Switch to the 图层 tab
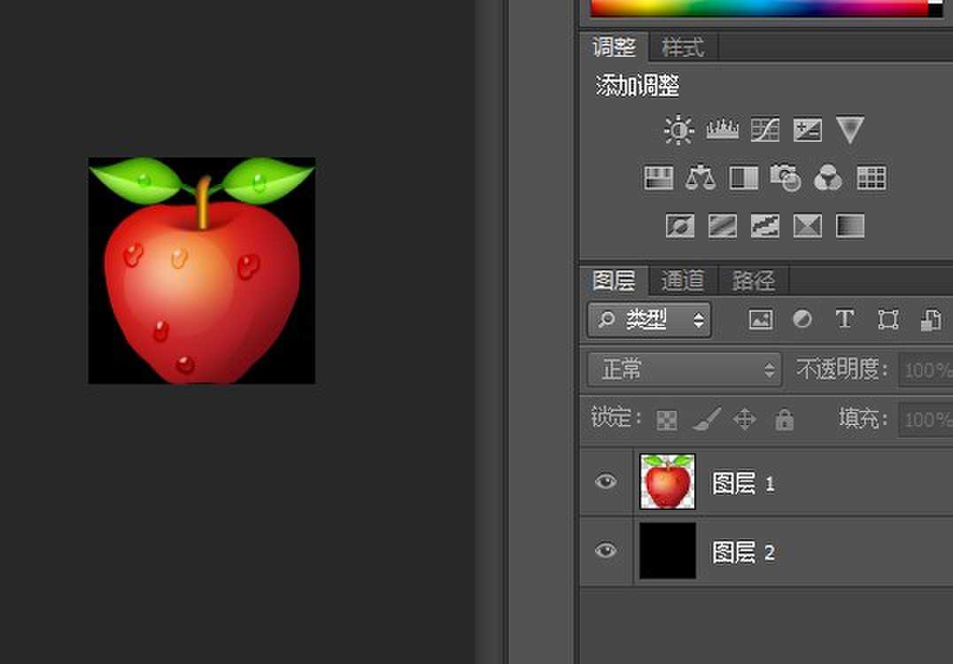 point(614,281)
